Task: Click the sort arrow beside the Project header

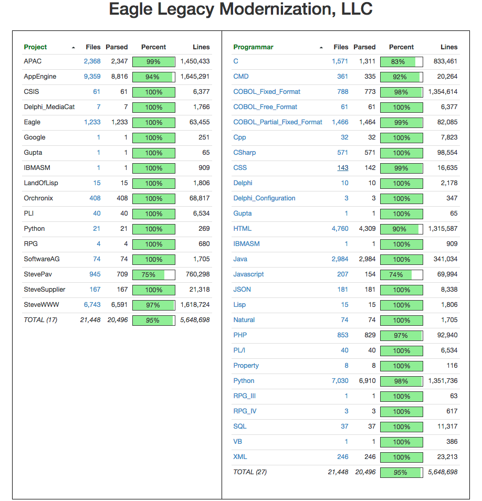Action: 74,48
